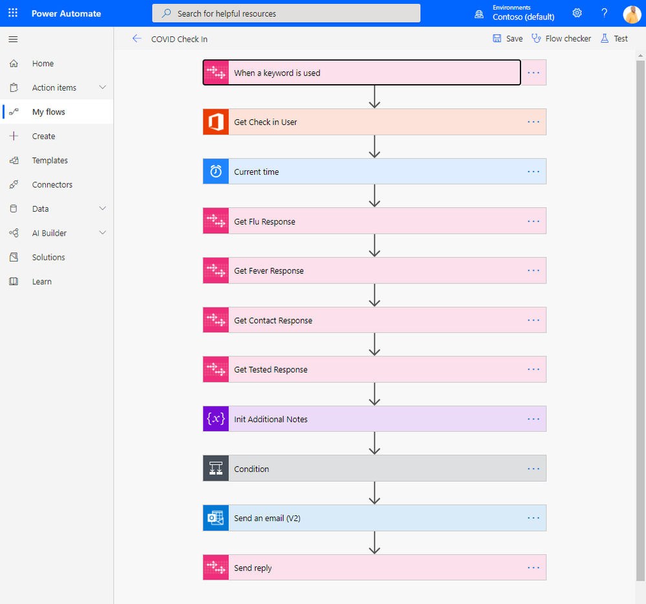Click the Solutions icon in sidebar
646x604 pixels.
click(14, 257)
